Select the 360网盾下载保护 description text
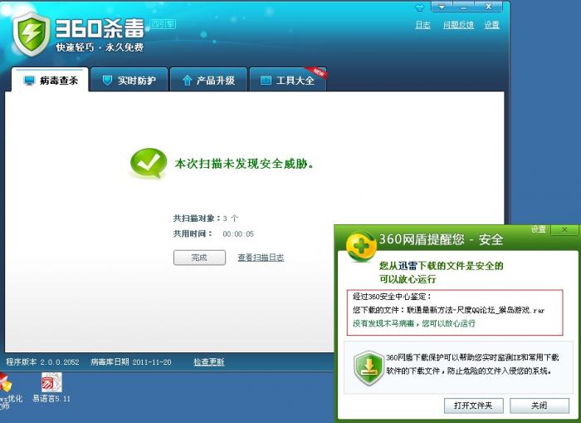The image size is (581, 423). [472, 364]
